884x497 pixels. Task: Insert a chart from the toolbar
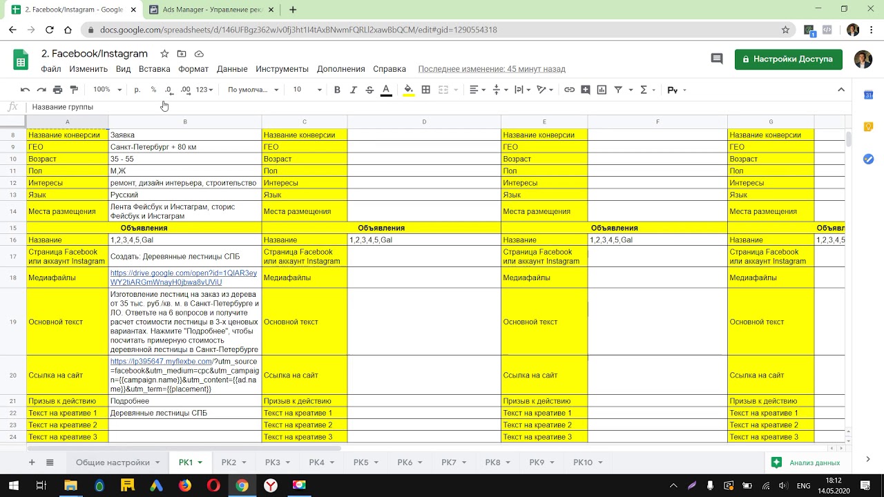[602, 90]
